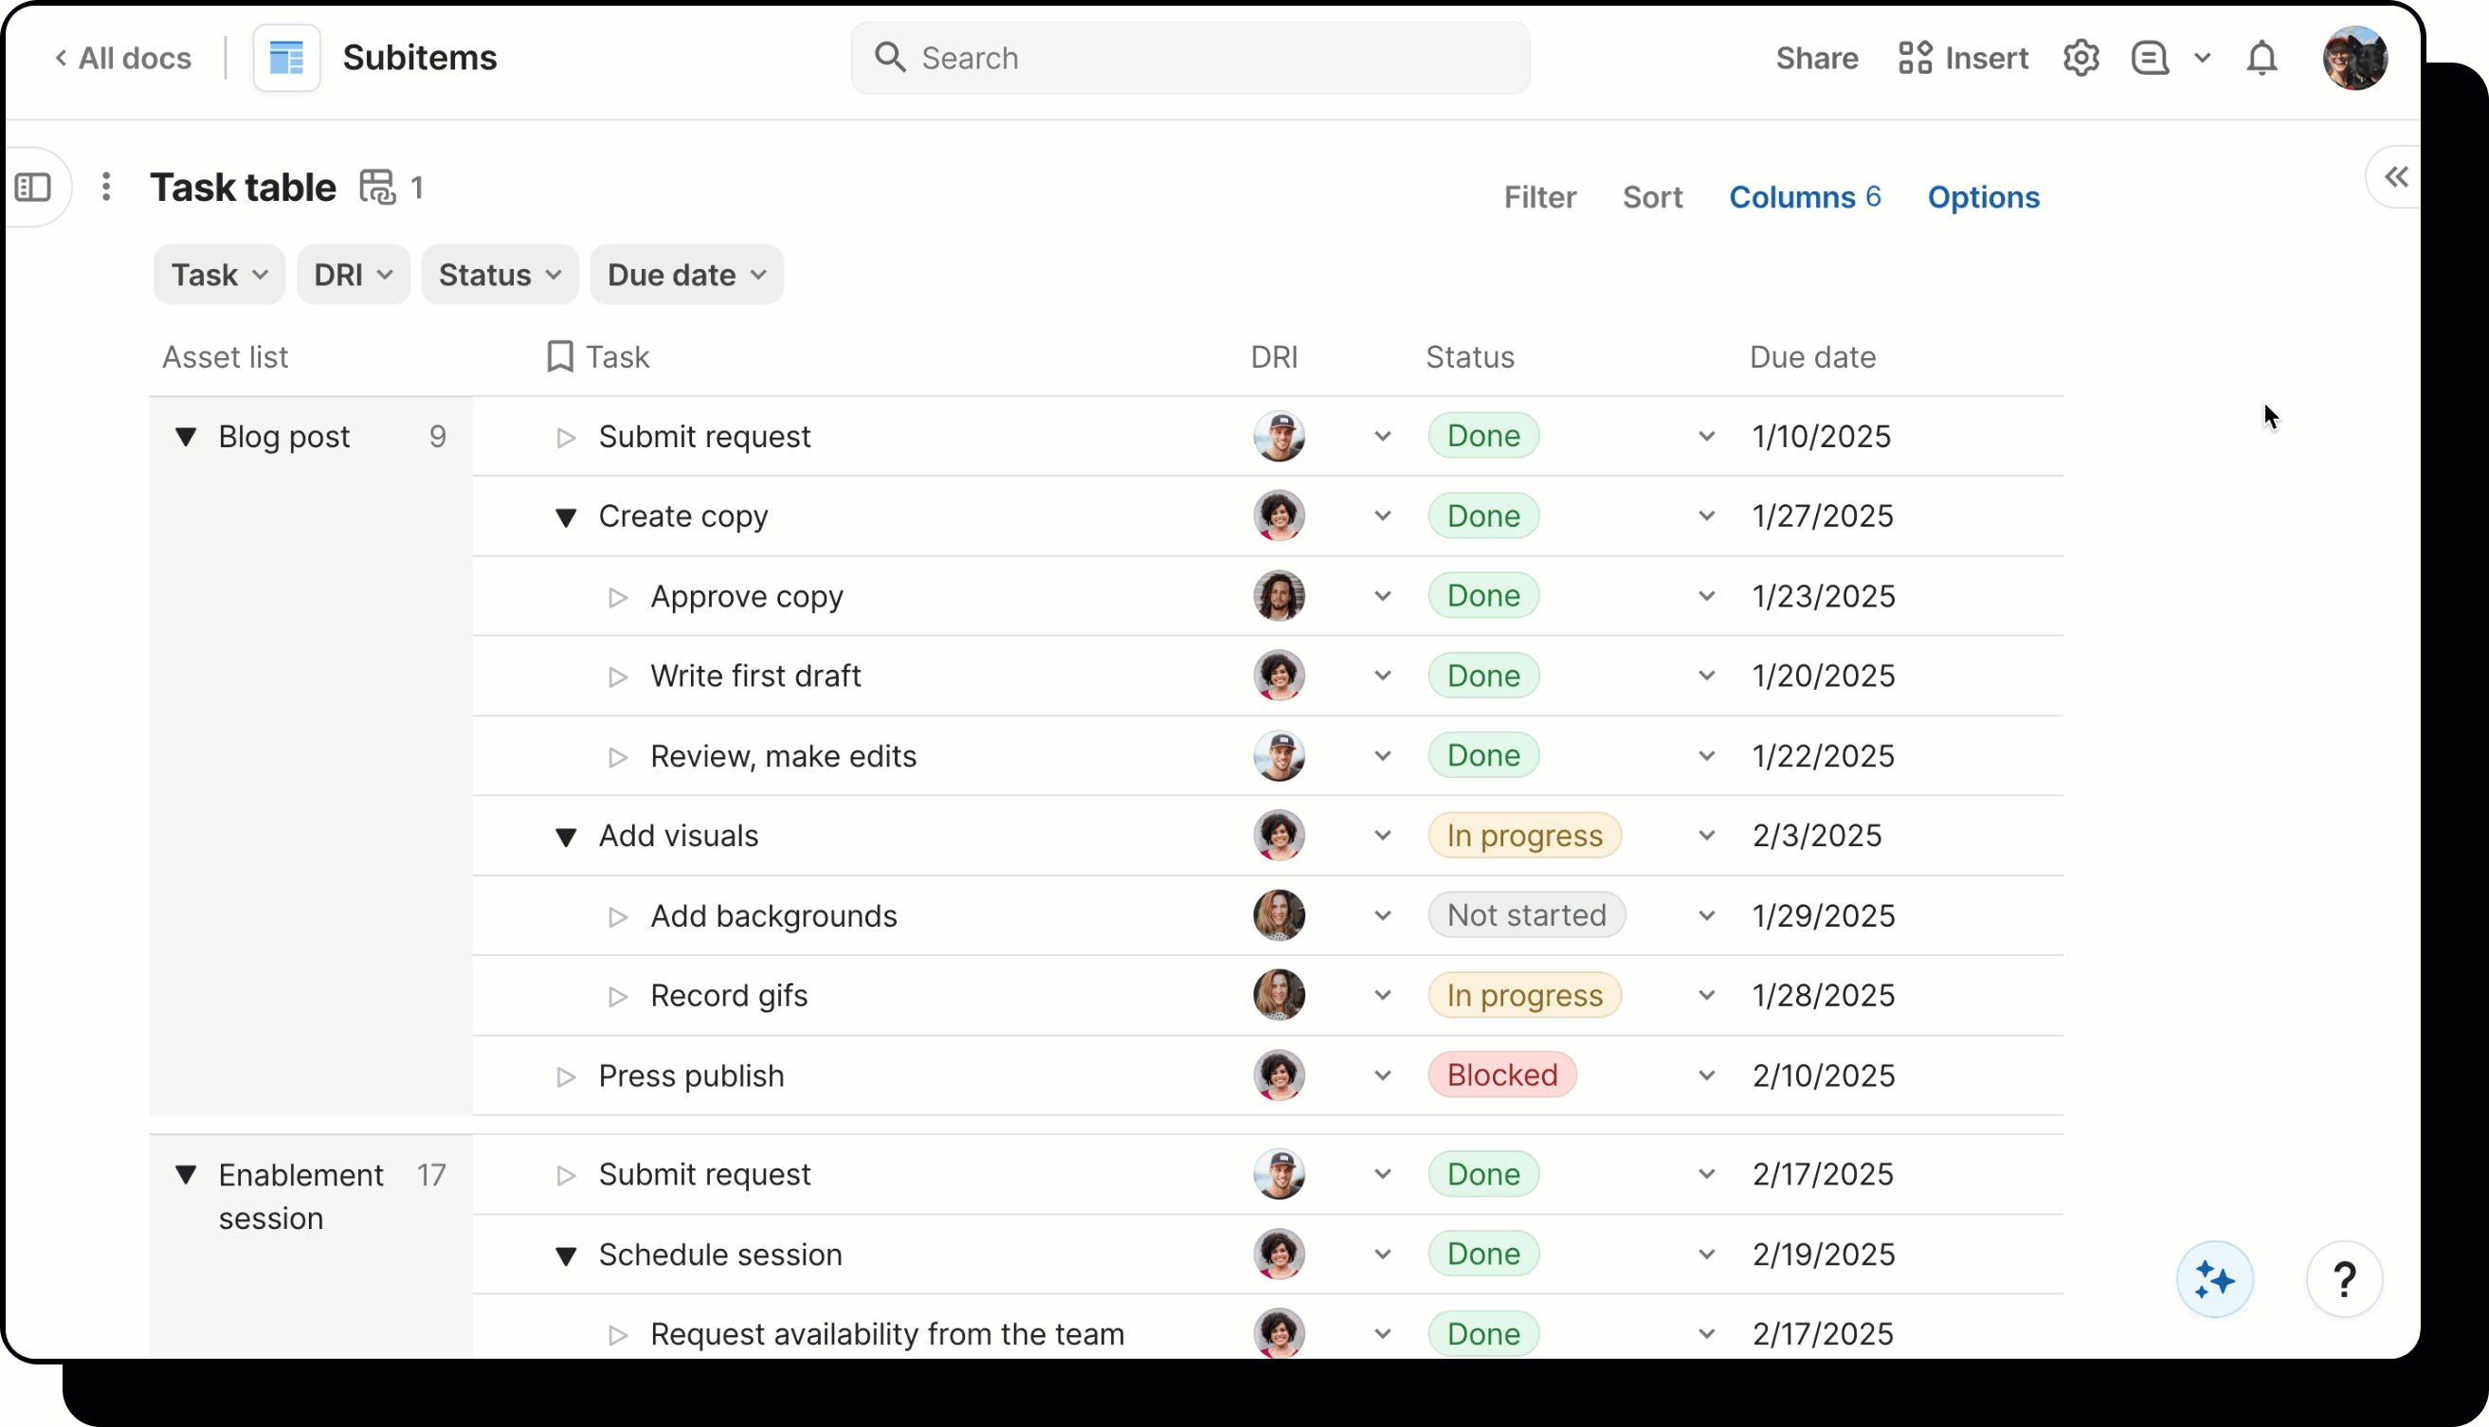
Task: Open the settings gear icon
Action: [x=2080, y=58]
